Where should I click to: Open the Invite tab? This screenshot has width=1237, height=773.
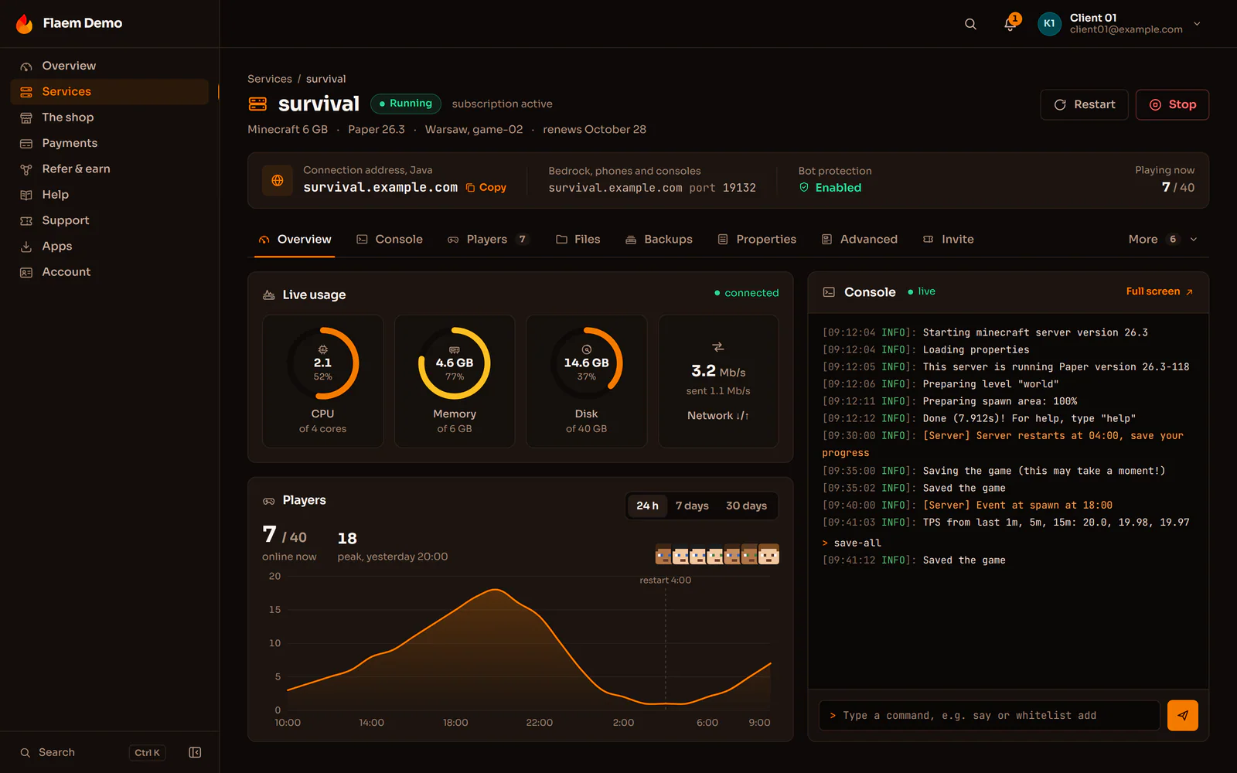(949, 240)
